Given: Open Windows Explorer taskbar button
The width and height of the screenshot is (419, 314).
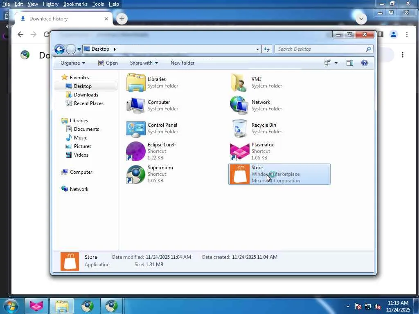Looking at the screenshot, I should 62,306.
